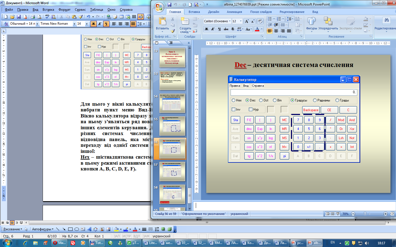
Task: Click Format Painter brush in Word toolbar
Action: tap(81, 17)
